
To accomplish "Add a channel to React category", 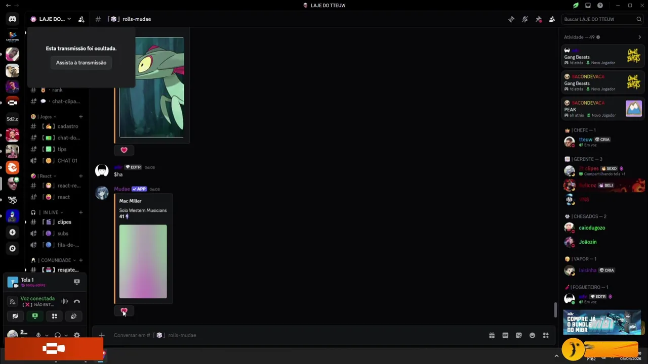I will [80, 176].
